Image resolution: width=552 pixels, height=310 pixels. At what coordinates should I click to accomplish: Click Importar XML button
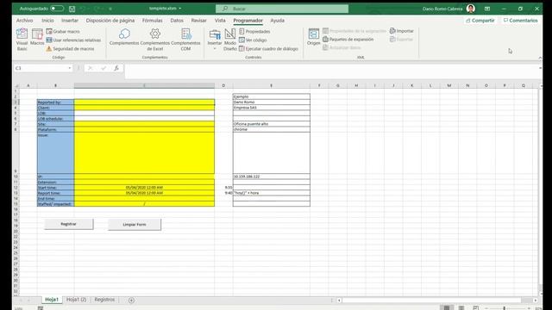pyautogui.click(x=402, y=31)
